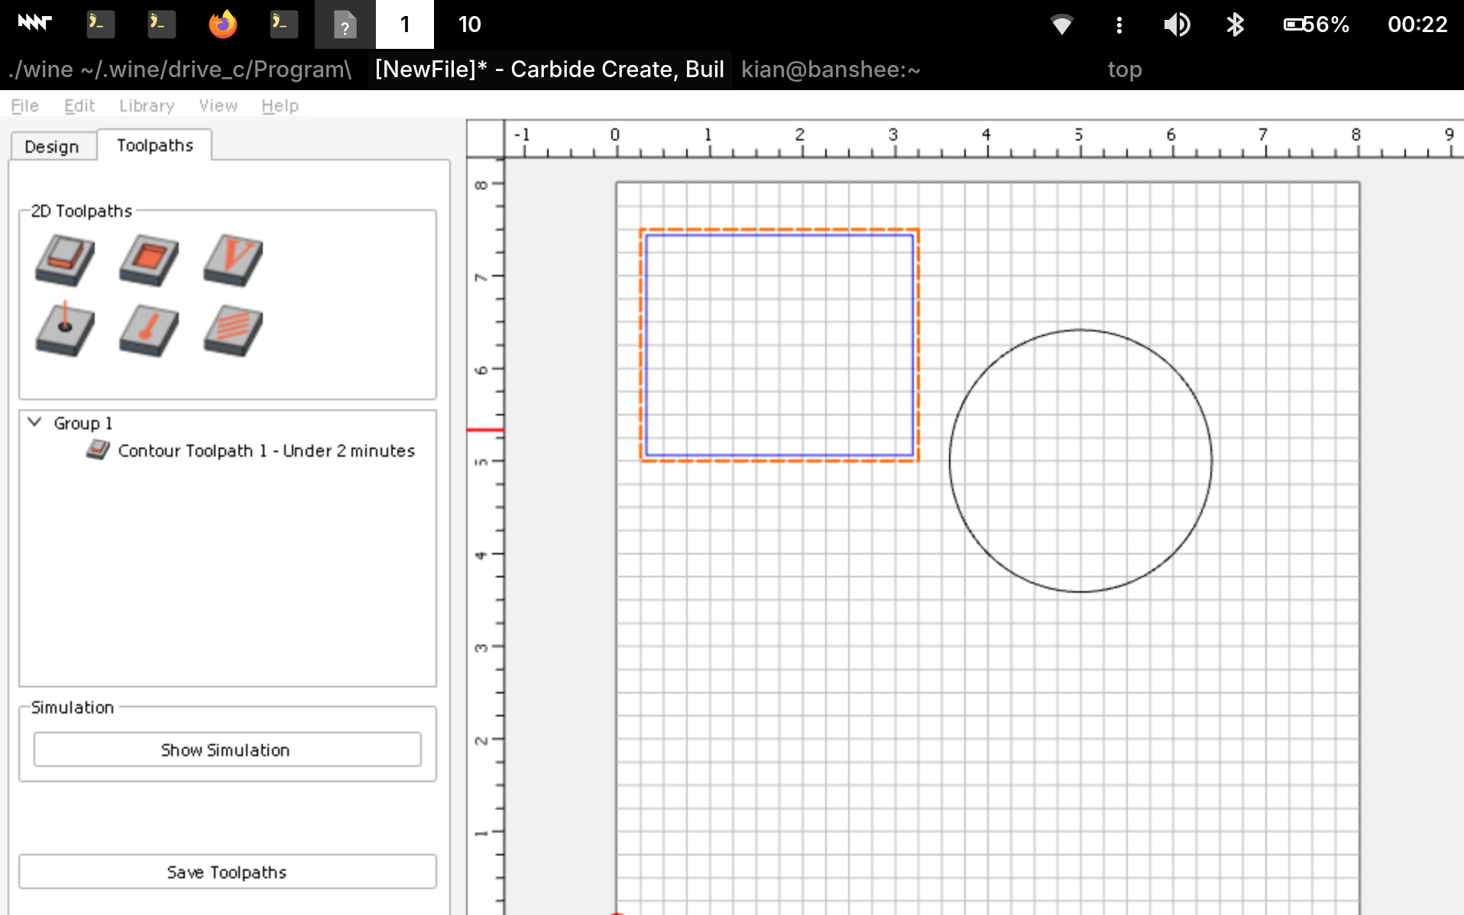This screenshot has height=915, width=1464.
Task: Choose the VCarve toolpath icon
Action: tap(233, 260)
